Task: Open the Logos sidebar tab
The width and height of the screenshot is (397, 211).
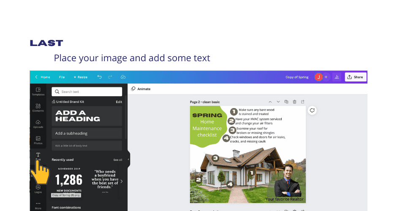Action: (38, 189)
